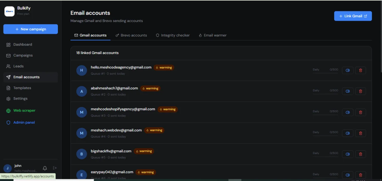This screenshot has width=382, height=181.
Task: Toggle visibility for eazypay042@gmail.com
Action: tap(348, 175)
